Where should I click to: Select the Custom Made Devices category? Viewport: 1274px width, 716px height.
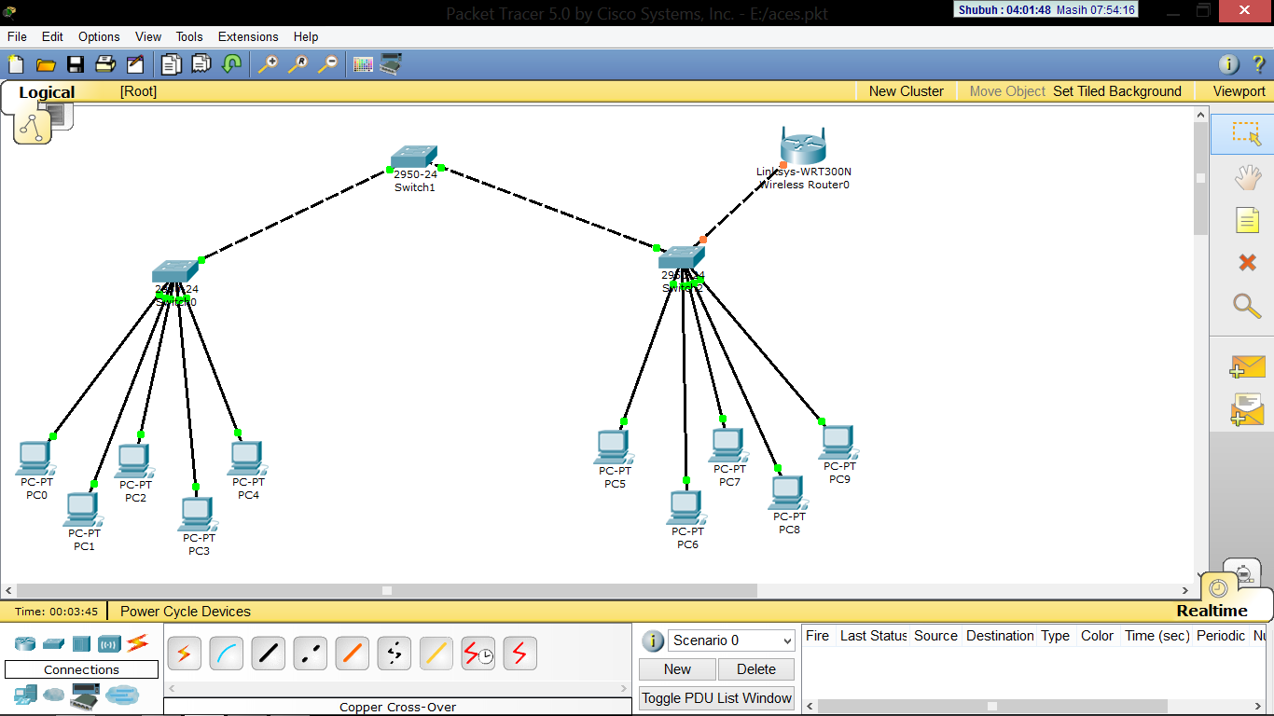click(x=86, y=695)
